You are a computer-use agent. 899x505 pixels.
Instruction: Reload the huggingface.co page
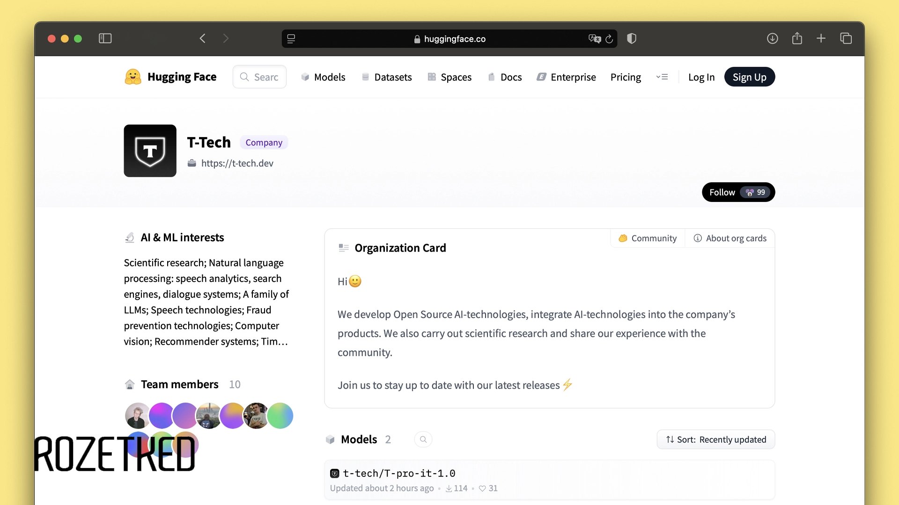pyautogui.click(x=609, y=39)
